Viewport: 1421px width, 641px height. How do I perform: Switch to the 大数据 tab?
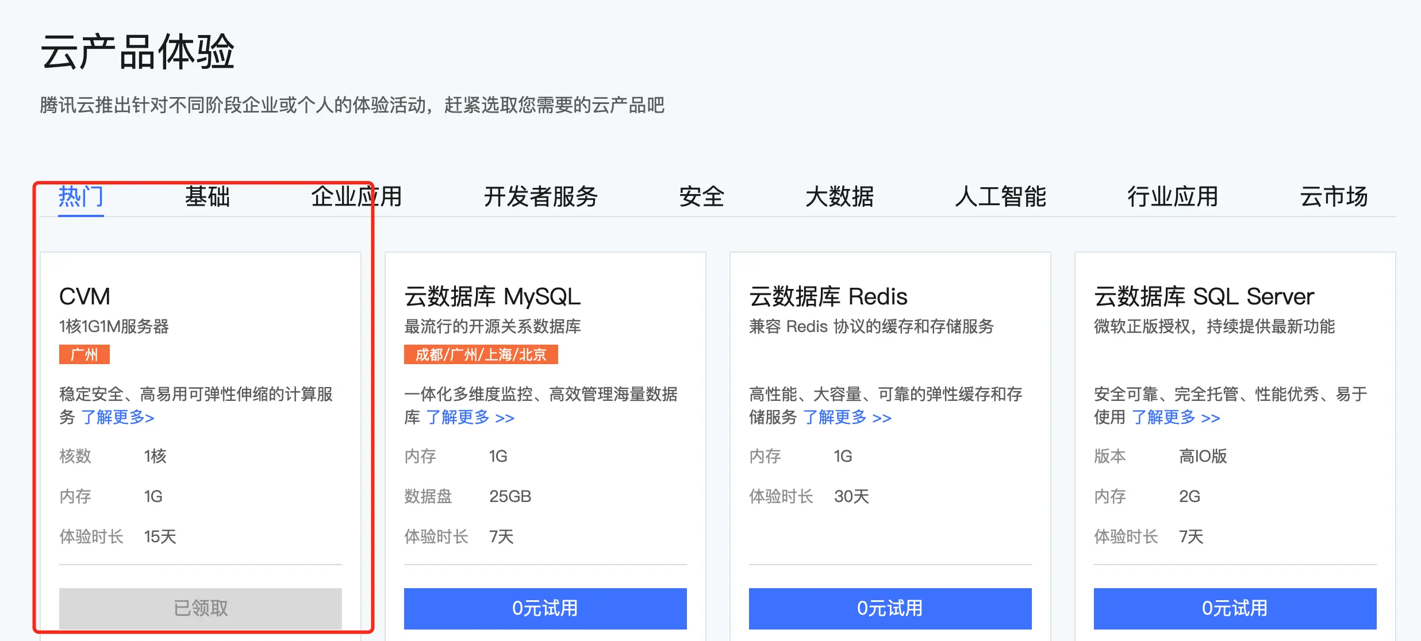click(840, 196)
